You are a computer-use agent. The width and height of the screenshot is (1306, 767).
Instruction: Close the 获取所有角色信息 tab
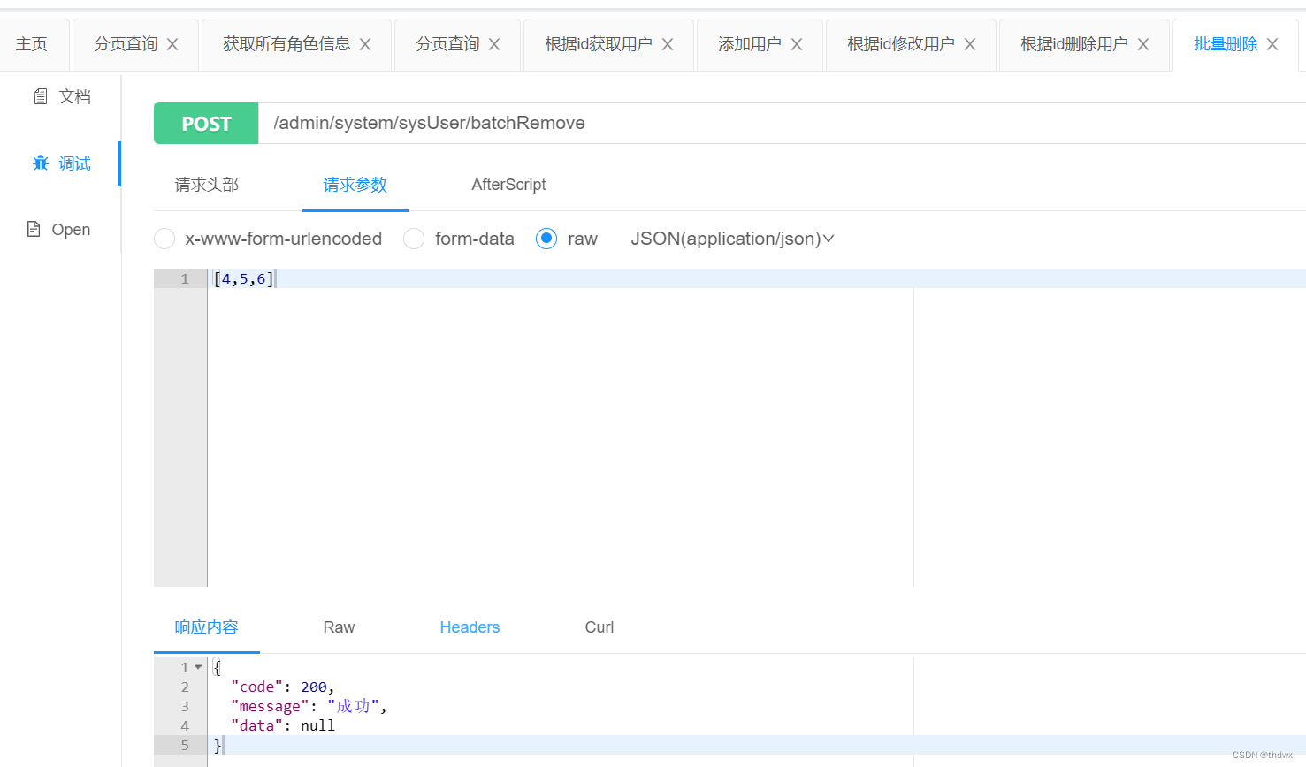[365, 44]
